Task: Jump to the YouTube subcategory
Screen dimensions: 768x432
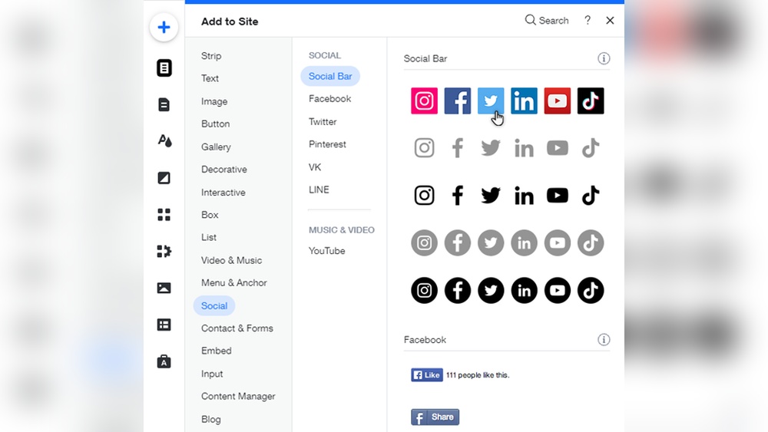Action: pyautogui.click(x=326, y=251)
